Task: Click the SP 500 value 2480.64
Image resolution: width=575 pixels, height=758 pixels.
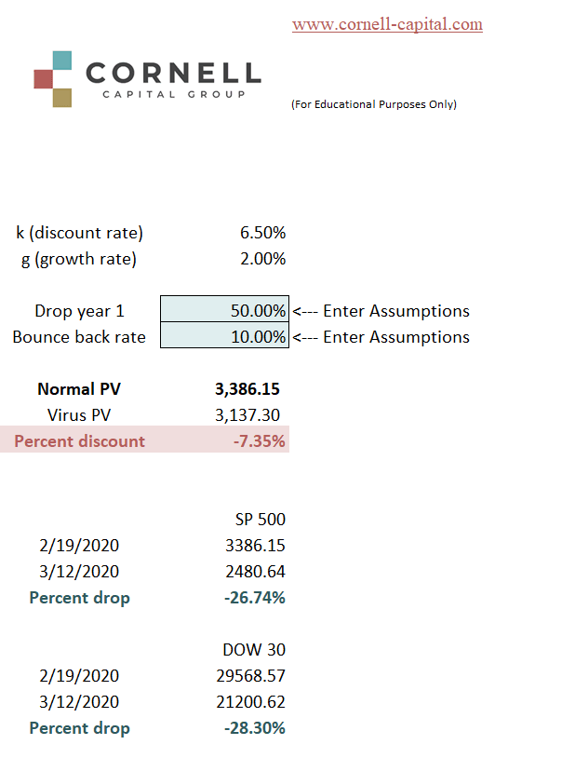Action: point(254,572)
